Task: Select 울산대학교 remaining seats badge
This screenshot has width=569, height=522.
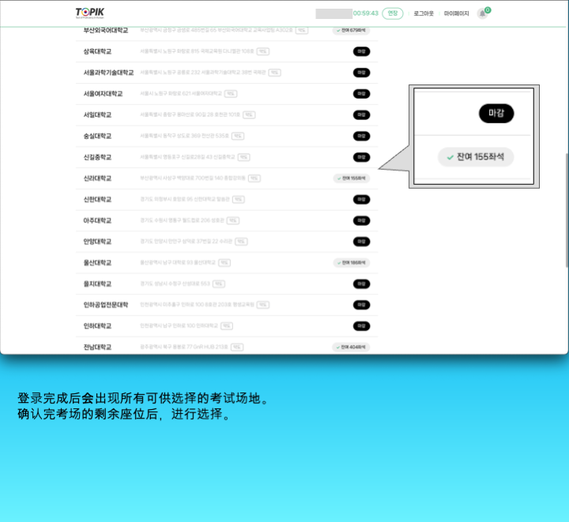Action: [351, 263]
